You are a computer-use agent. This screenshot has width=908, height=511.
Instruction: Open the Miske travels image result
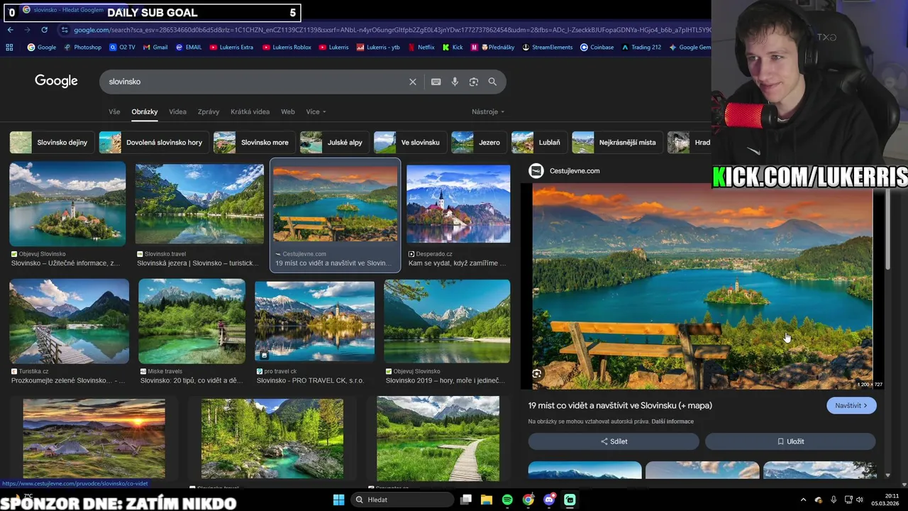click(x=192, y=322)
